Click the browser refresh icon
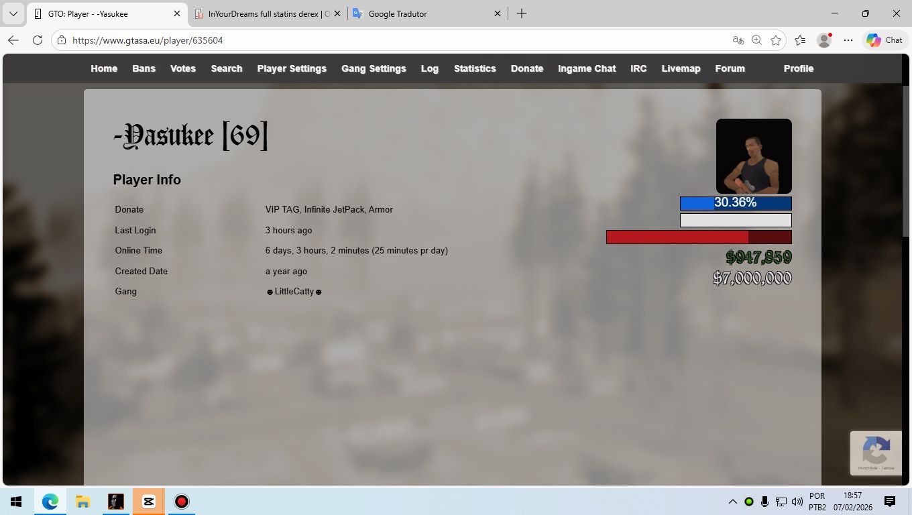 (x=38, y=40)
